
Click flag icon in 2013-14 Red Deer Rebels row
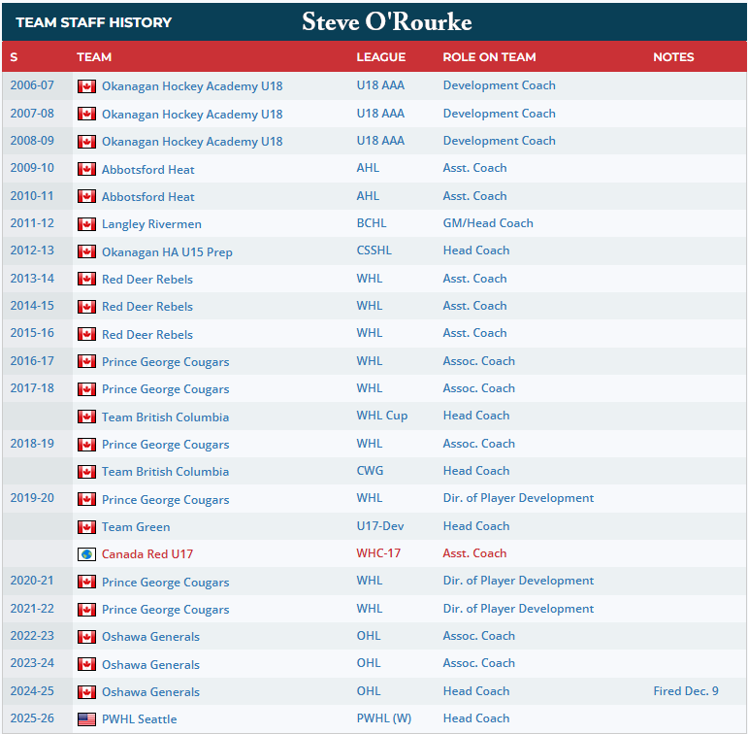(86, 279)
